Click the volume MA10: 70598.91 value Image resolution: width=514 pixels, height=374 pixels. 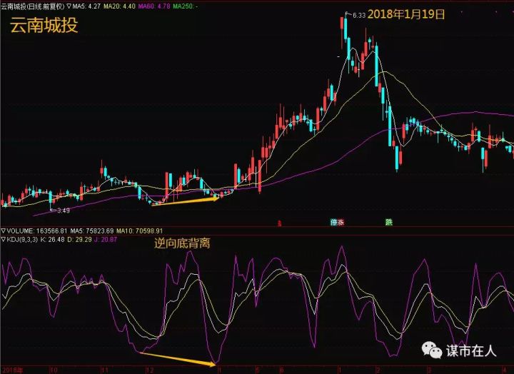tap(139, 231)
